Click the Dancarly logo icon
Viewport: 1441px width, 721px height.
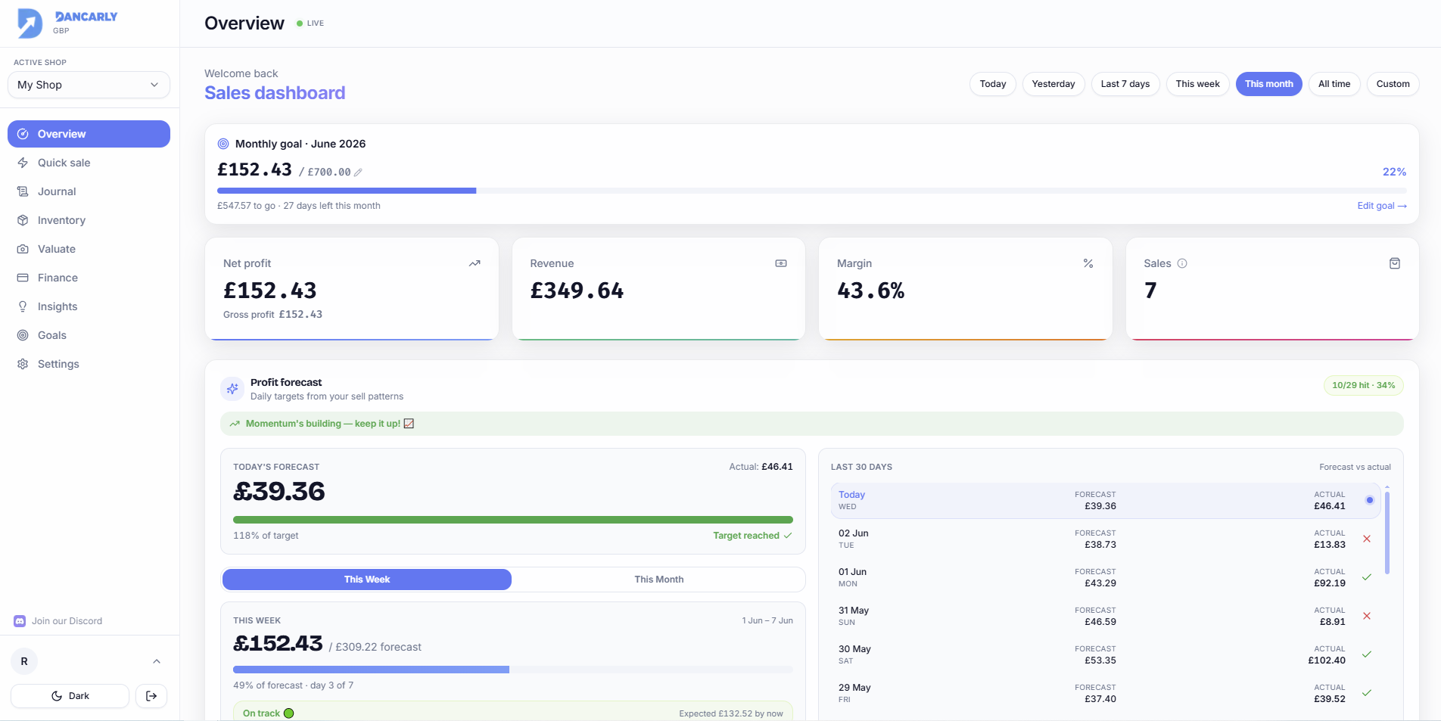pos(30,23)
